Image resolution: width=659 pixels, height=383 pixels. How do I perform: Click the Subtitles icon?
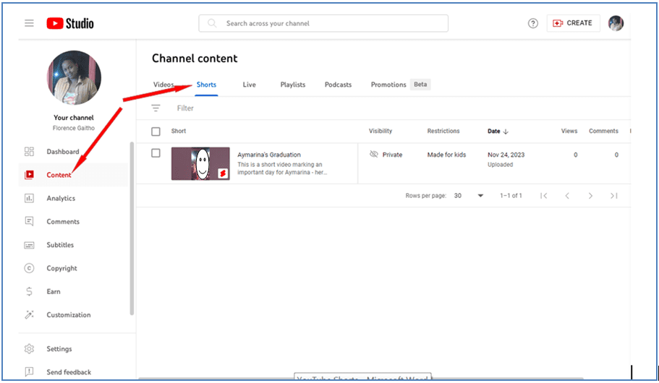tap(29, 245)
